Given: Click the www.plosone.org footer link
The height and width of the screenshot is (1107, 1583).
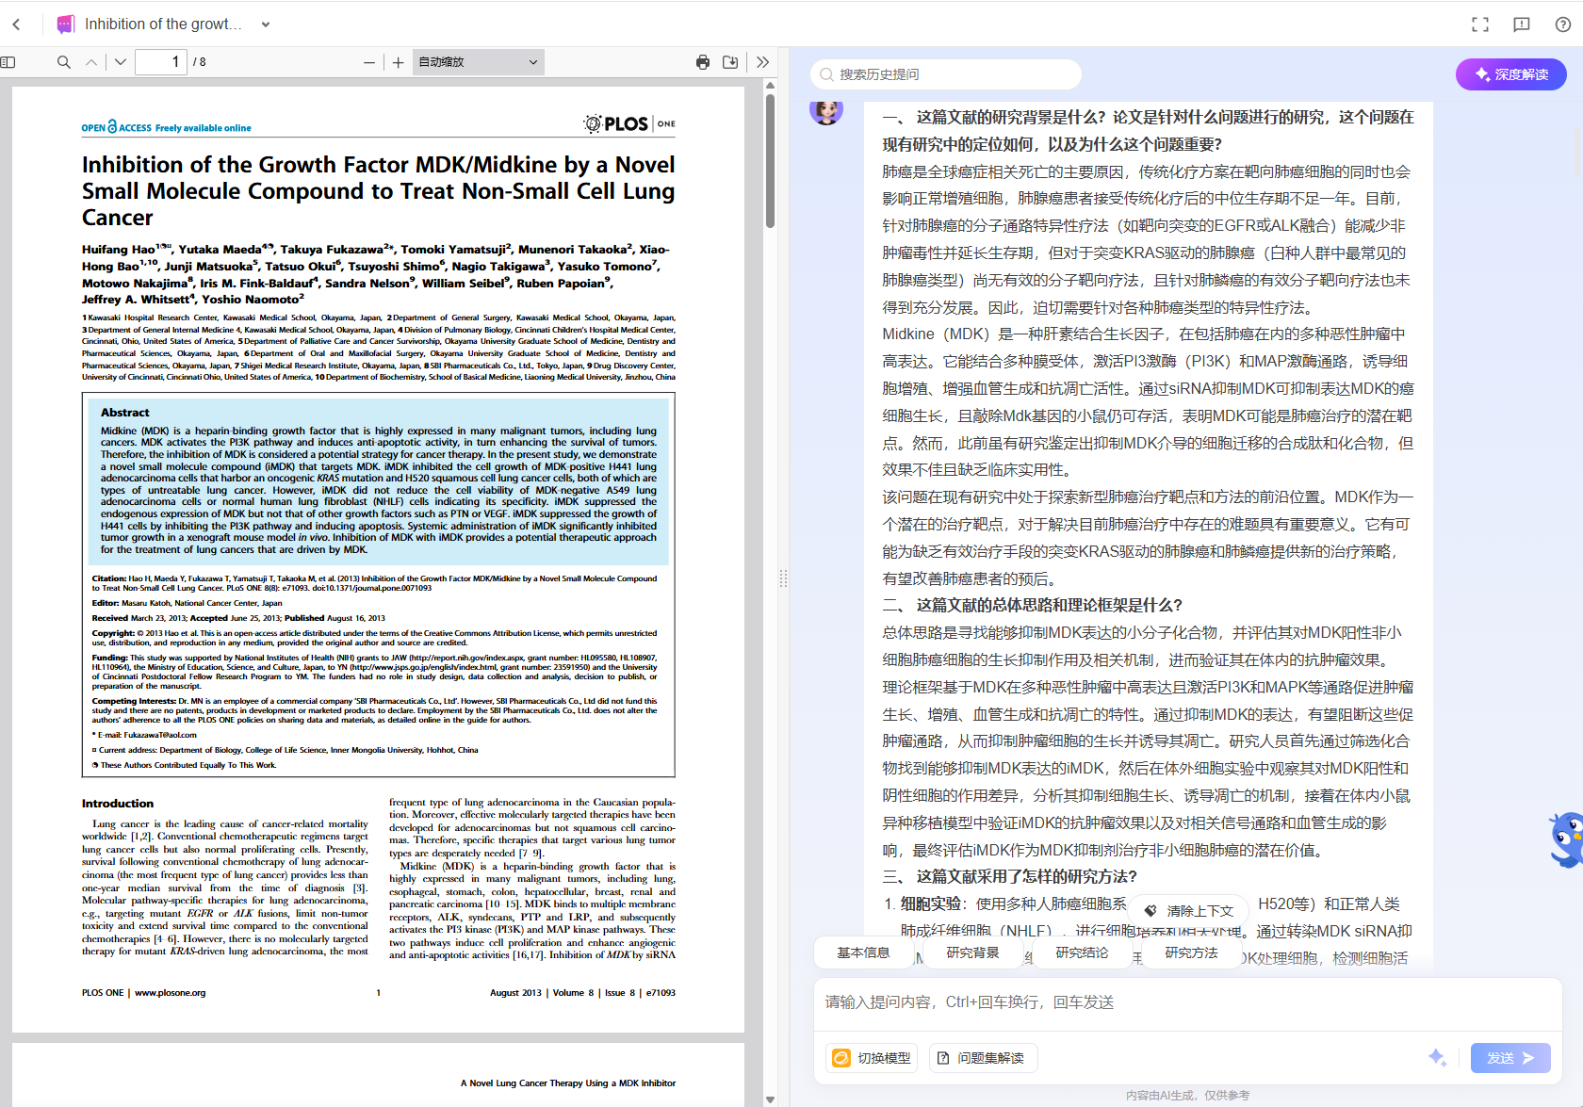Looking at the screenshot, I should click(170, 993).
